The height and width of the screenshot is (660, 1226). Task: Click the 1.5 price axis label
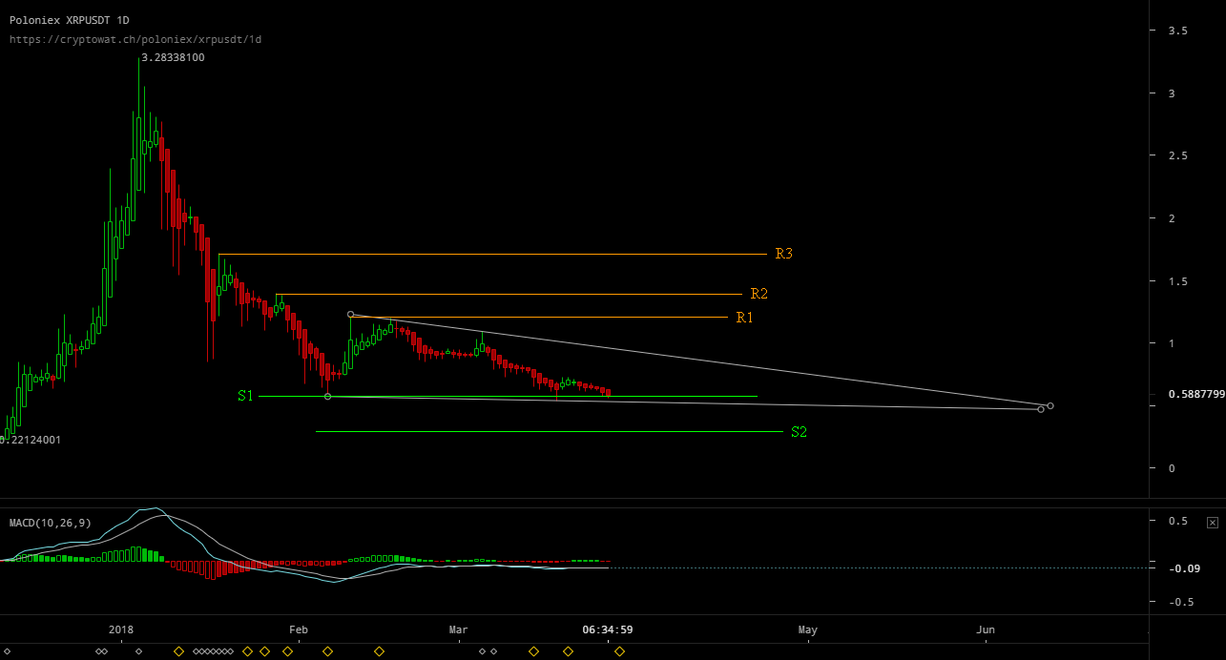click(1178, 281)
